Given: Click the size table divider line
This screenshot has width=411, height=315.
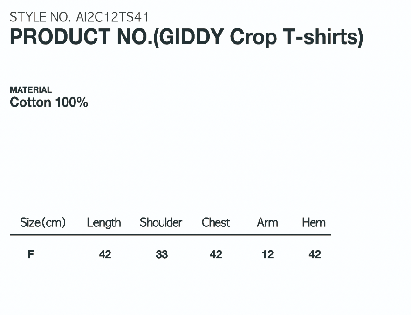Looking at the screenshot, I should pos(171,235).
